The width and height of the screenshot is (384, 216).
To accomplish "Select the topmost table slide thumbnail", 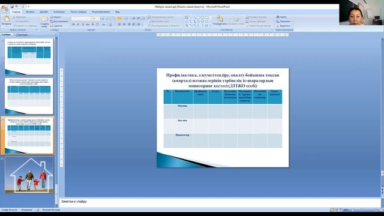I will click(x=29, y=56).
